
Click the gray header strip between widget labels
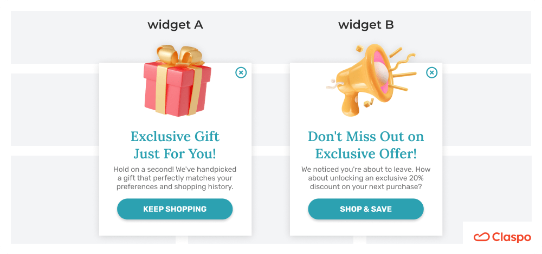point(271,37)
